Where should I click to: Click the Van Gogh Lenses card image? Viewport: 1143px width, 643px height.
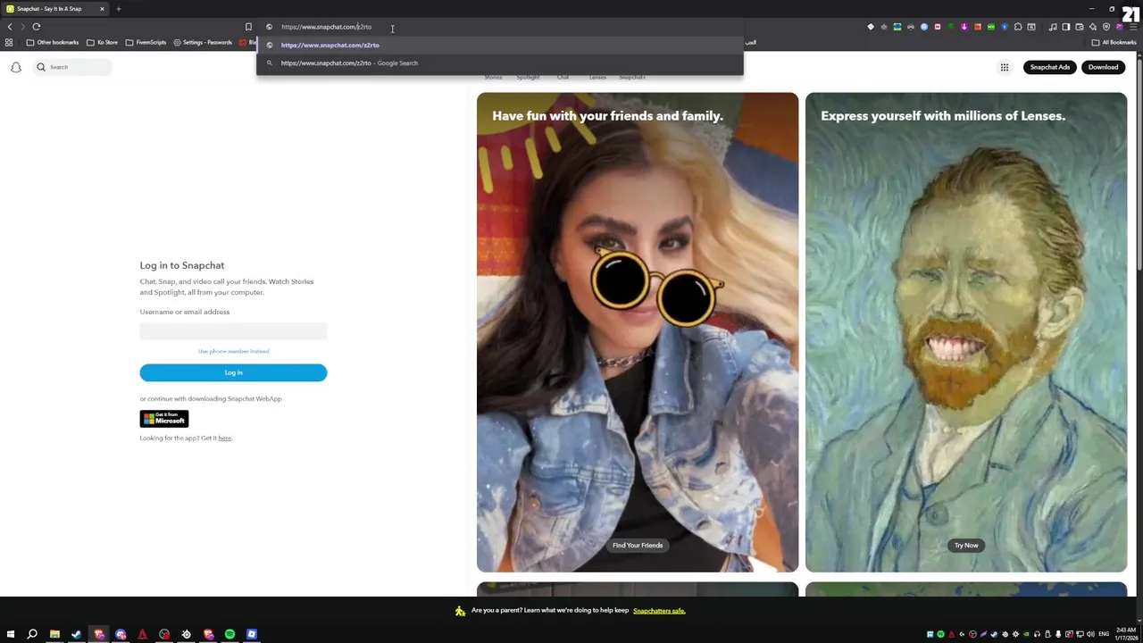pyautogui.click(x=966, y=332)
